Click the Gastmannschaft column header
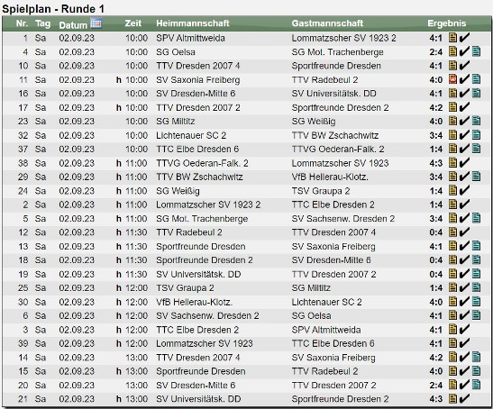Viewport: 493px width, 409px height. [327, 23]
